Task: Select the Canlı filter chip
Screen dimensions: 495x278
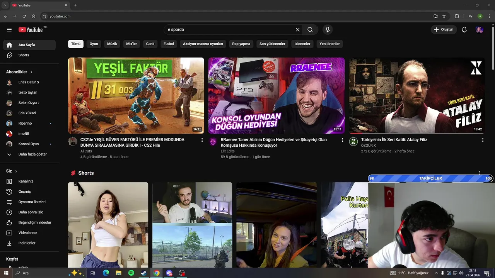Action: pos(150,44)
